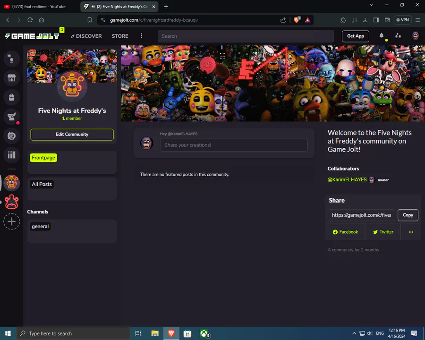Image resolution: width=425 pixels, height=340 pixels.
Task: Open the Windows Start menu
Action: coord(8,333)
